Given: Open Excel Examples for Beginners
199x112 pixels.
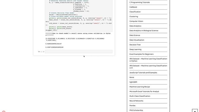Looking at the screenshot, I should click(x=141, y=54).
